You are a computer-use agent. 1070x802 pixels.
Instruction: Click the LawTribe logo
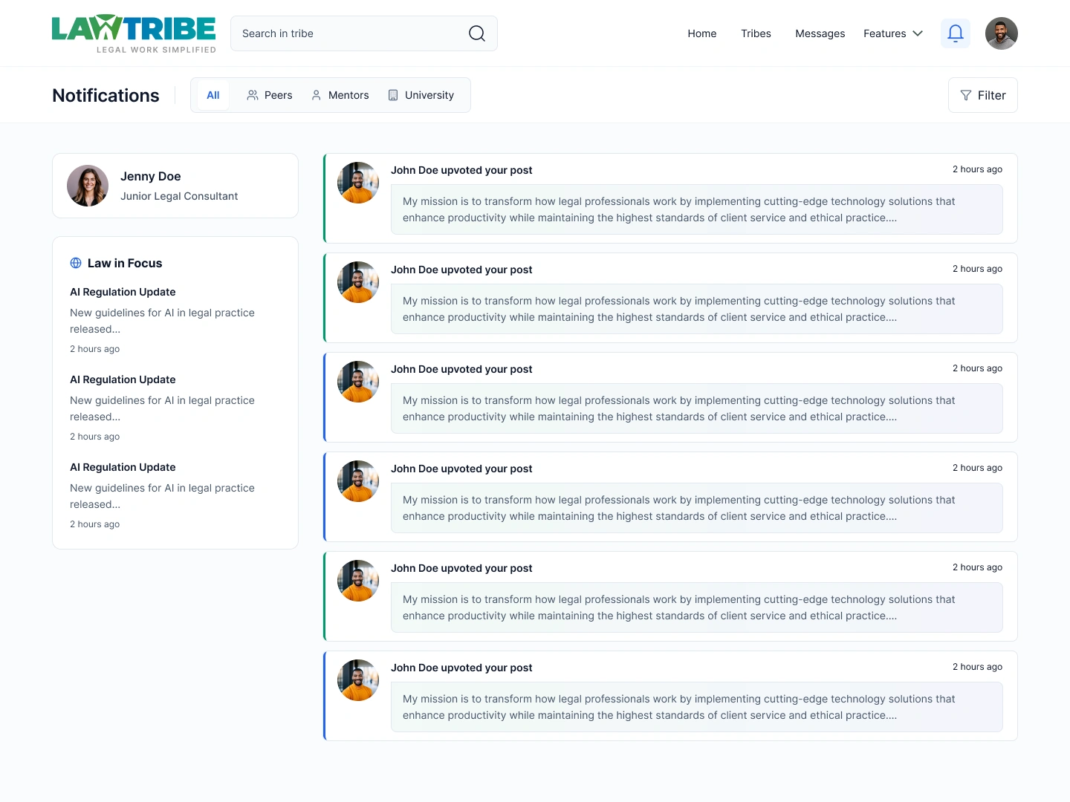click(134, 33)
